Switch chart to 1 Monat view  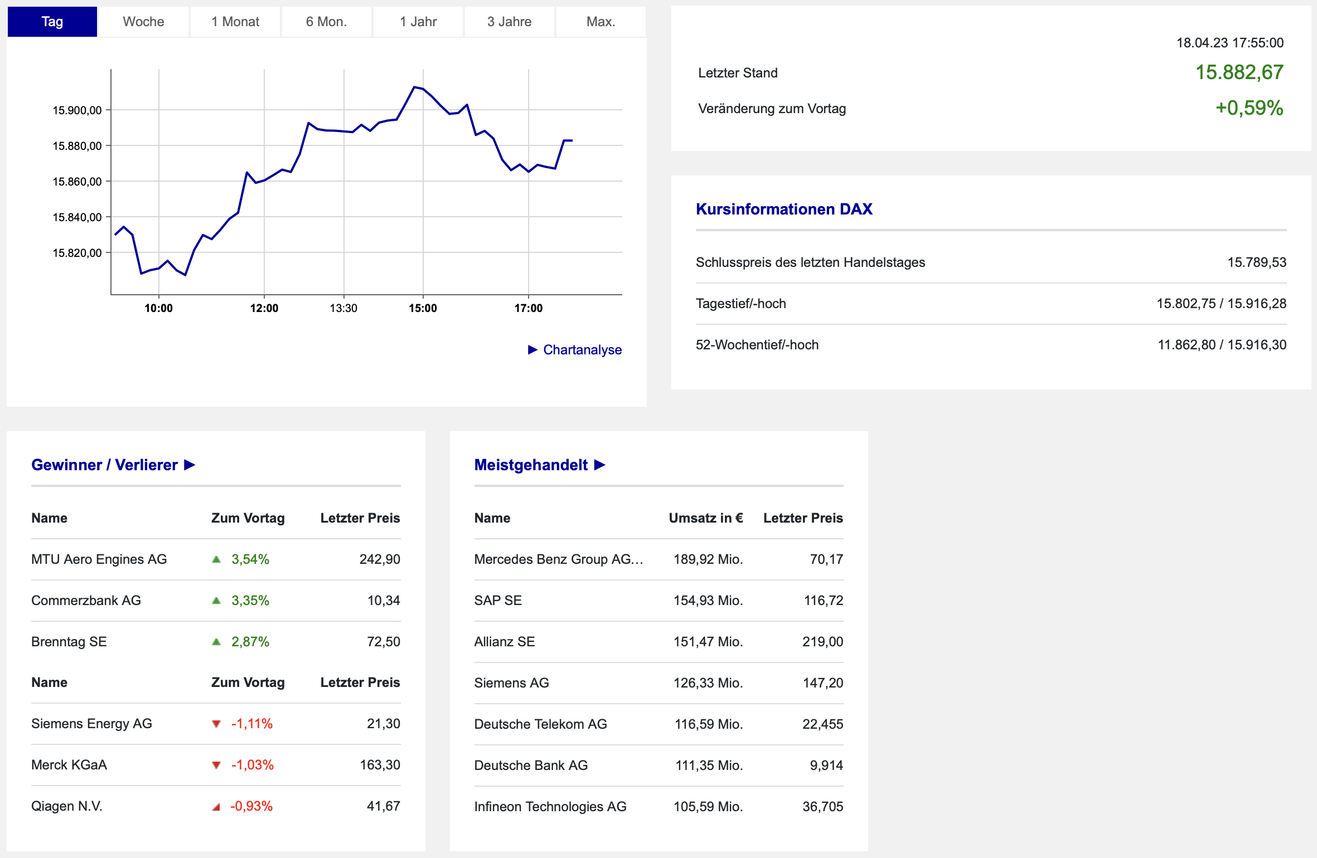coord(235,22)
